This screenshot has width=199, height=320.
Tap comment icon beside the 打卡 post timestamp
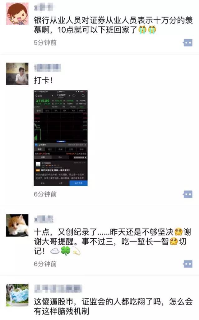pyautogui.click(x=187, y=194)
